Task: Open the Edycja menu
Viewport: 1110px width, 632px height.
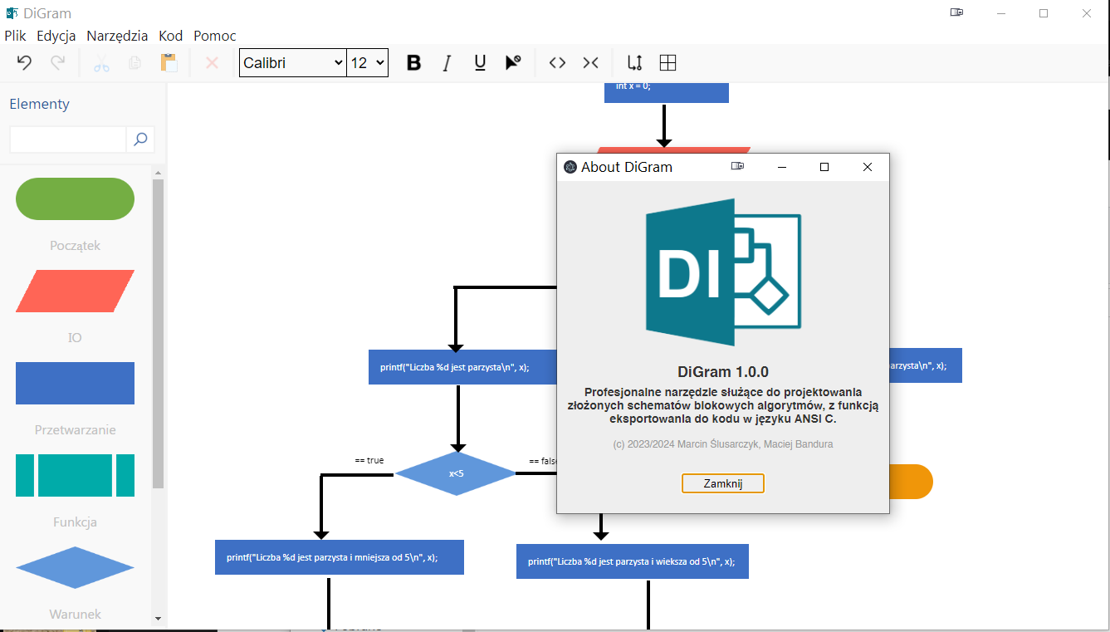Action: click(x=56, y=36)
